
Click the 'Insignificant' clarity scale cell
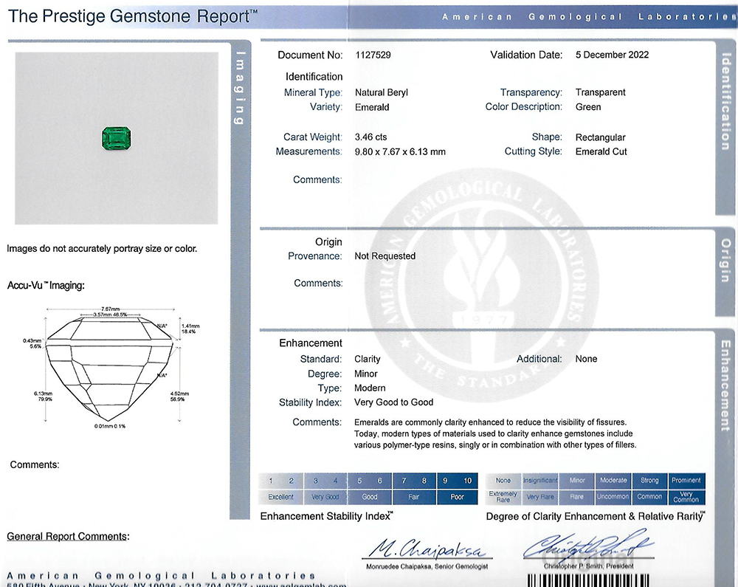(540, 481)
